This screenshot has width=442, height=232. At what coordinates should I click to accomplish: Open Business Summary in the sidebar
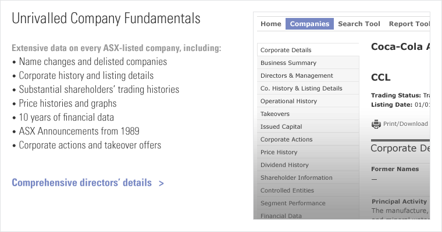pyautogui.click(x=288, y=63)
